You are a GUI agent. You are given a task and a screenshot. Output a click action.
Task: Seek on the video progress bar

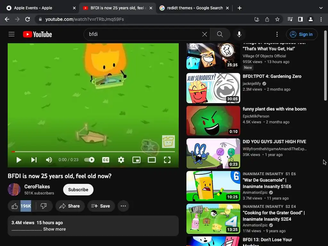(x=93, y=152)
